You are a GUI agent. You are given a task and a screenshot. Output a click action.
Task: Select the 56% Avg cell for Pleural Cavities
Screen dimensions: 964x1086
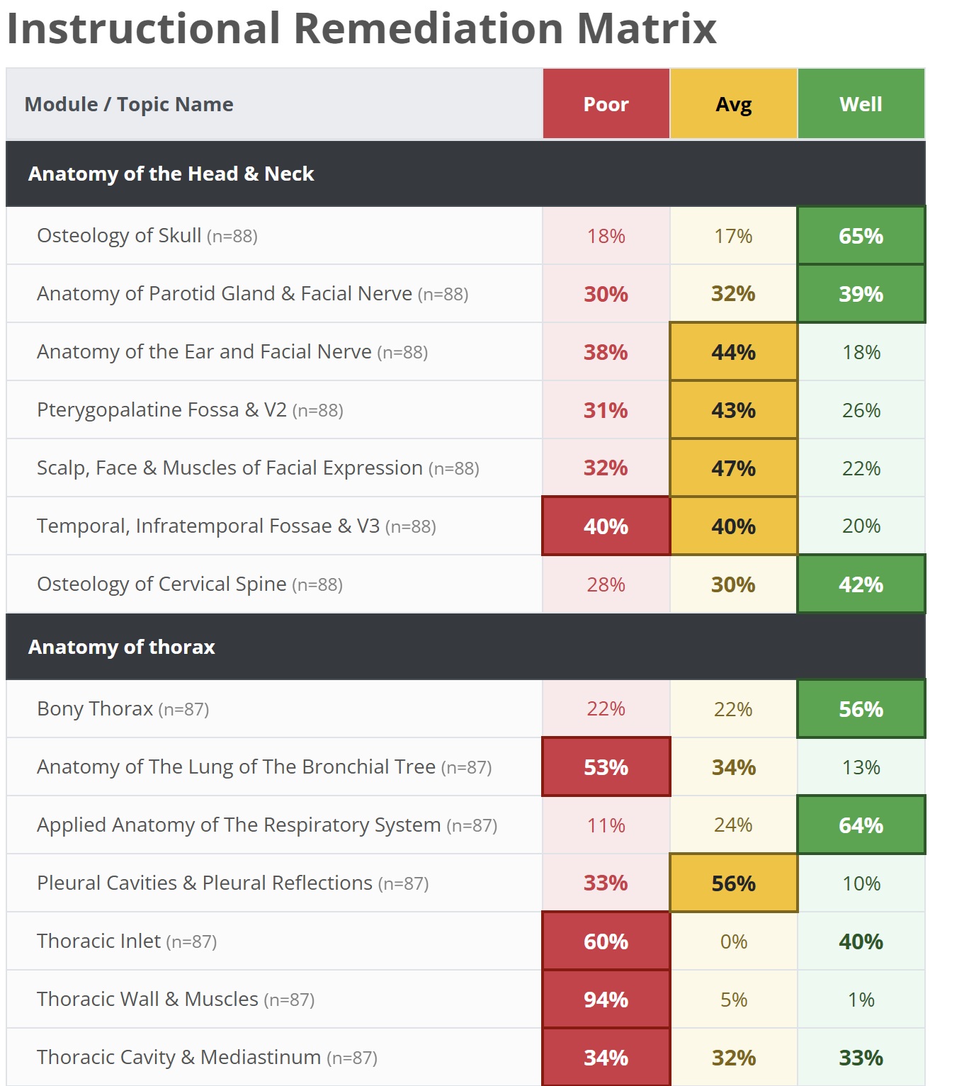[x=733, y=883]
